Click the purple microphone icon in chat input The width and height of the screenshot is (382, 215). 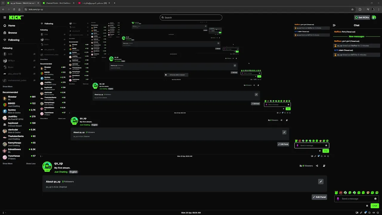(338, 199)
